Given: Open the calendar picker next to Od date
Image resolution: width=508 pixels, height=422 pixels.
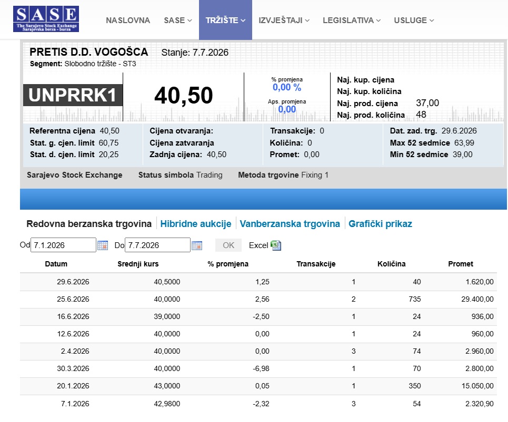Looking at the screenshot, I should [102, 245].
